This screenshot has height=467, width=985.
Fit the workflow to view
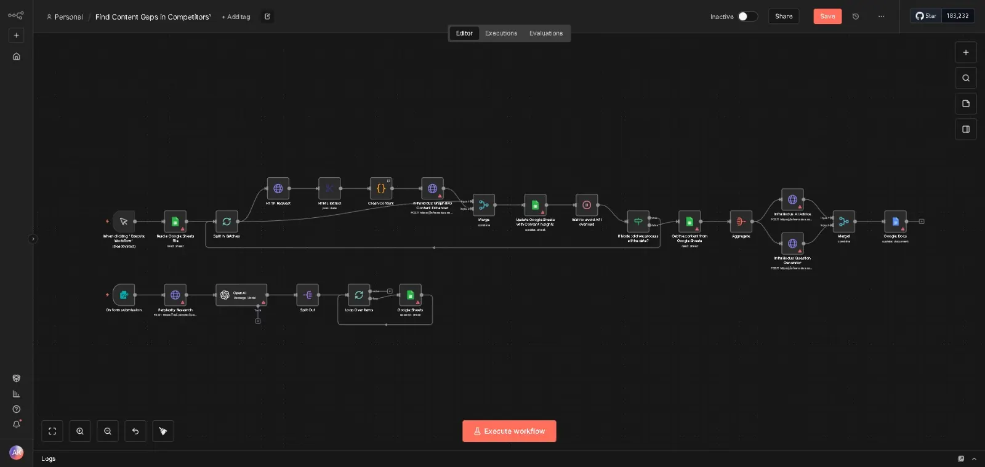tap(52, 431)
